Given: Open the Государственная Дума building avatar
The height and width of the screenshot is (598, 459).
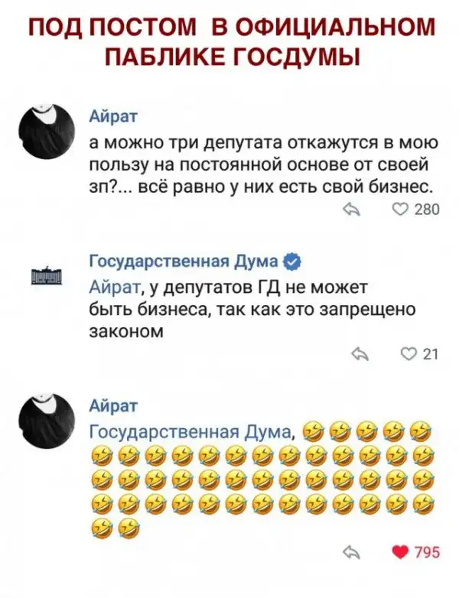Looking at the screenshot, I should [x=46, y=276].
